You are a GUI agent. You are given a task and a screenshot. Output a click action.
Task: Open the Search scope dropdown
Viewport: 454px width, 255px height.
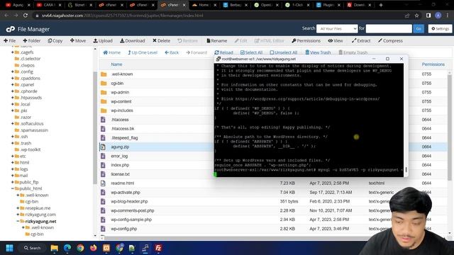click(337, 28)
